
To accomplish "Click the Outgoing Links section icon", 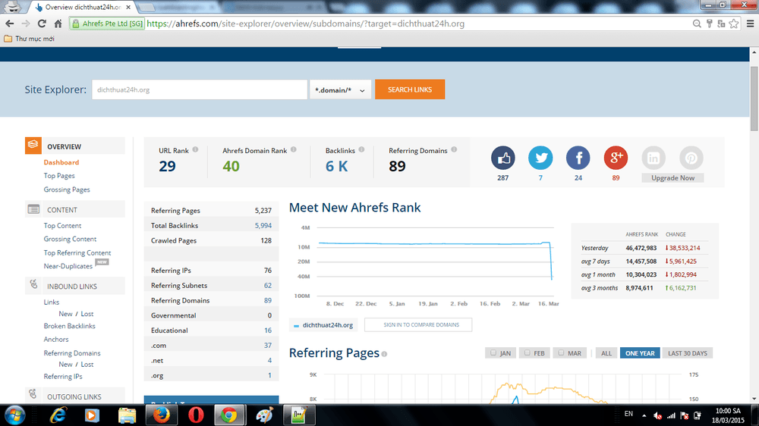I will click(33, 394).
